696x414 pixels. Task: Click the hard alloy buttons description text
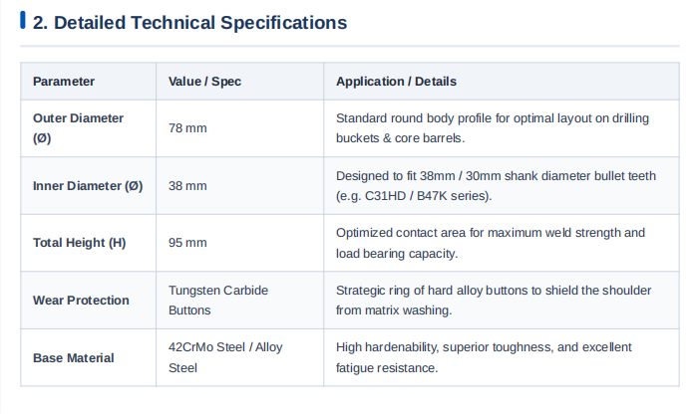tap(494, 301)
